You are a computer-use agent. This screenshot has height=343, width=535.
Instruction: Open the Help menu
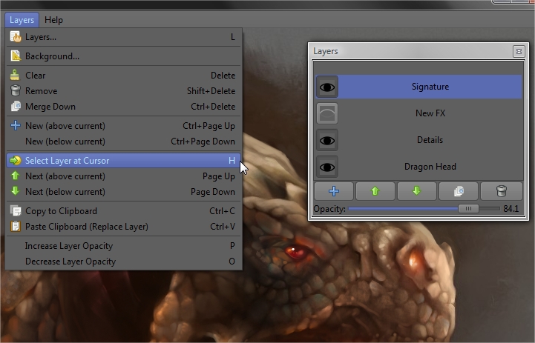[x=53, y=20]
